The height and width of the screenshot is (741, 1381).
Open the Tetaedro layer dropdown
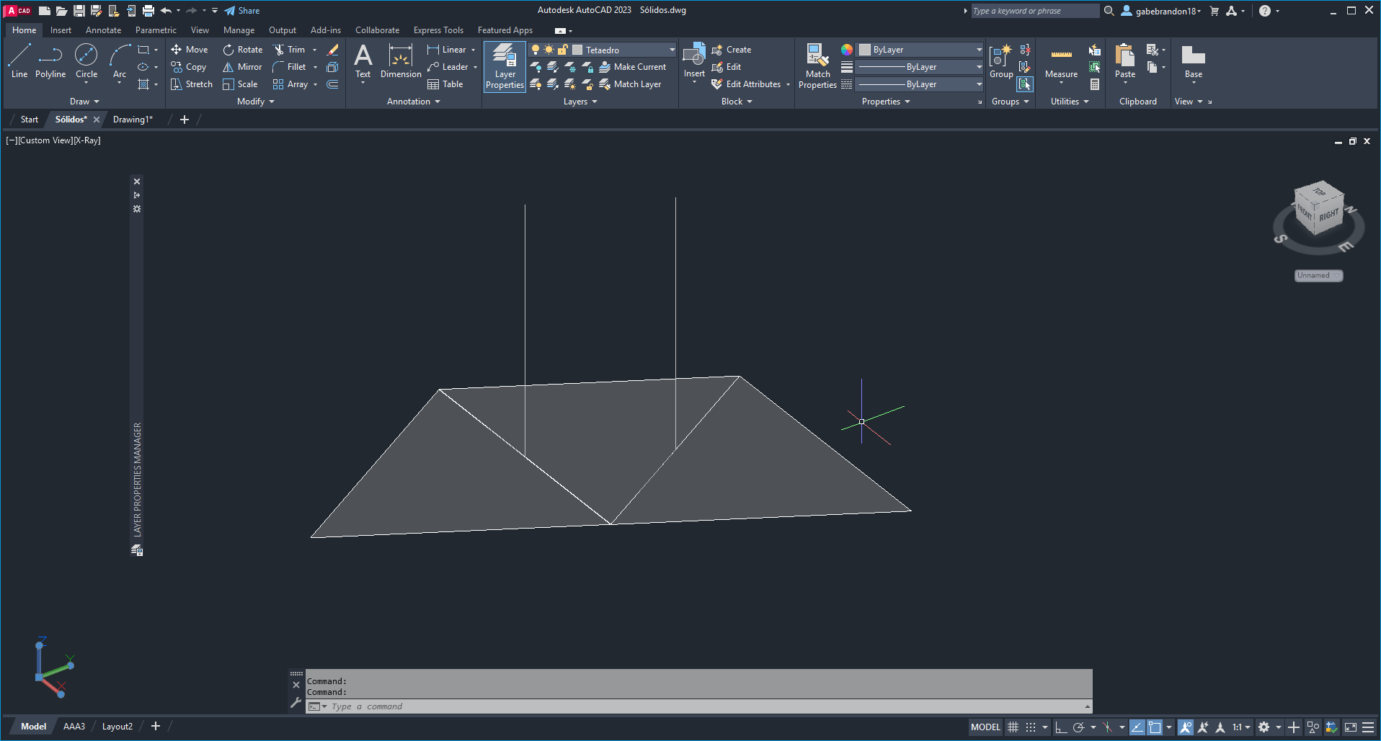672,50
